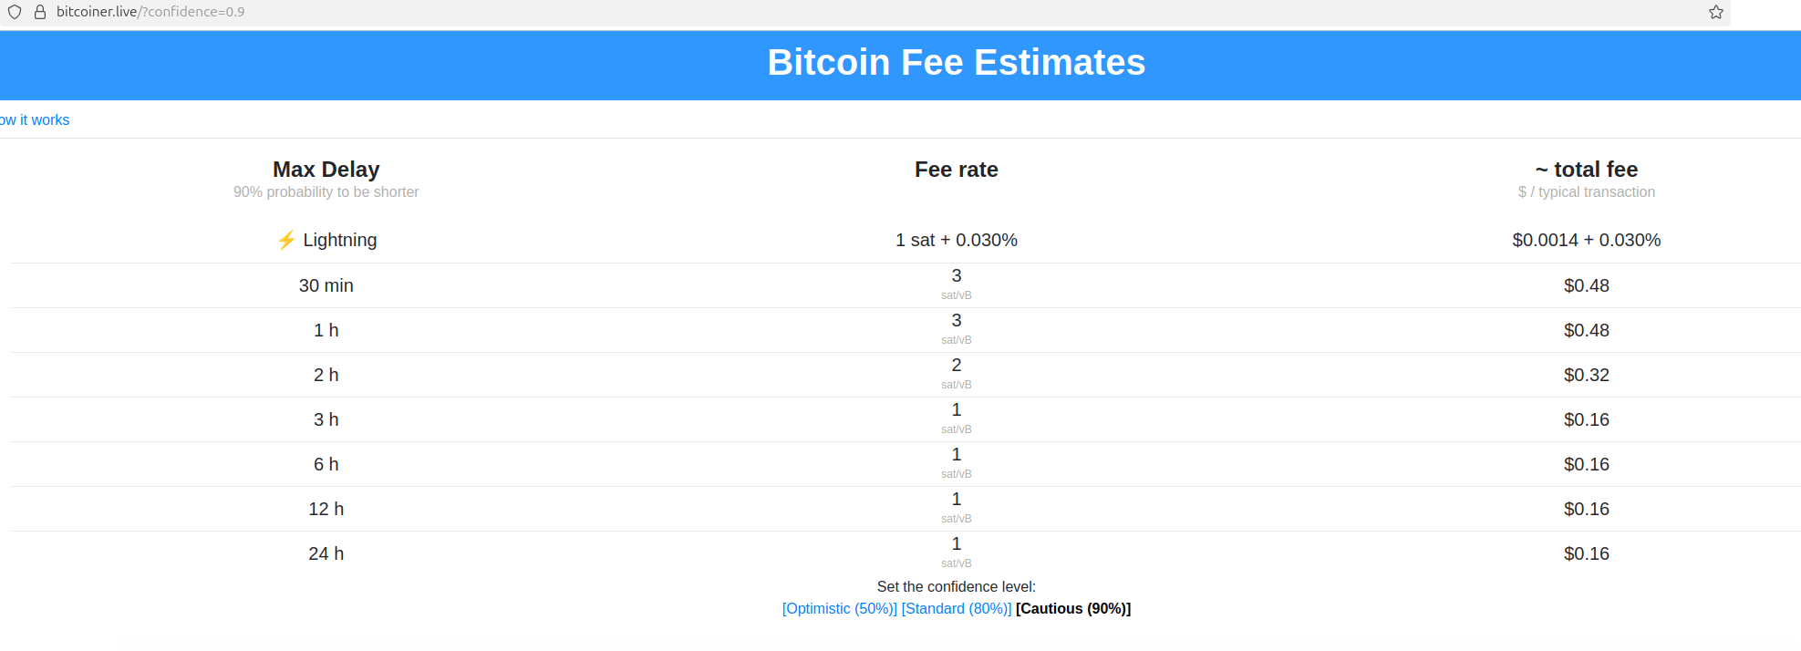Click the padlock site security icon
The height and width of the screenshot is (651, 1801).
[x=40, y=12]
